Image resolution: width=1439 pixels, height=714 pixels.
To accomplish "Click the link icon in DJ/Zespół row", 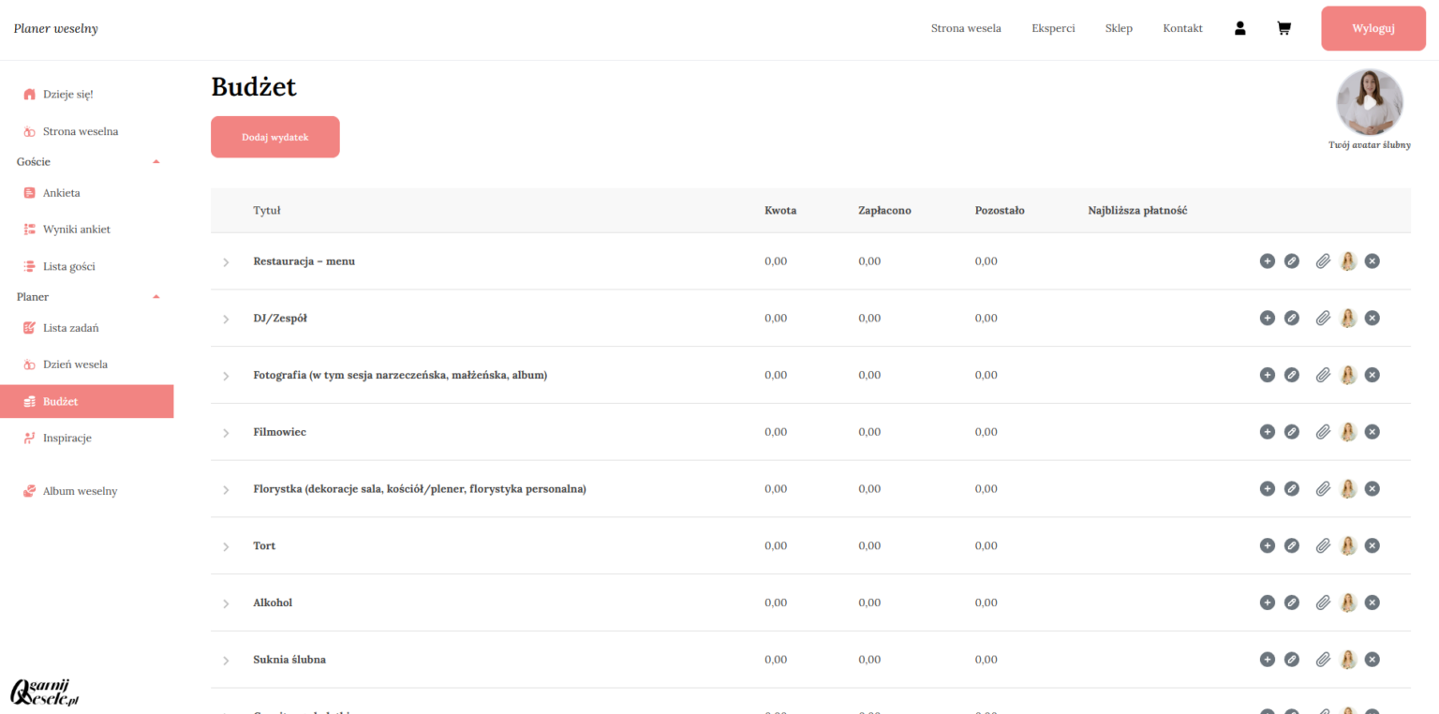I will pyautogui.click(x=1291, y=319).
